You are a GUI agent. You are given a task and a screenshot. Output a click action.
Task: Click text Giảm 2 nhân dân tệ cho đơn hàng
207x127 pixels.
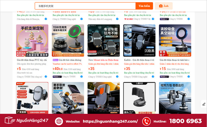coord(174,64)
